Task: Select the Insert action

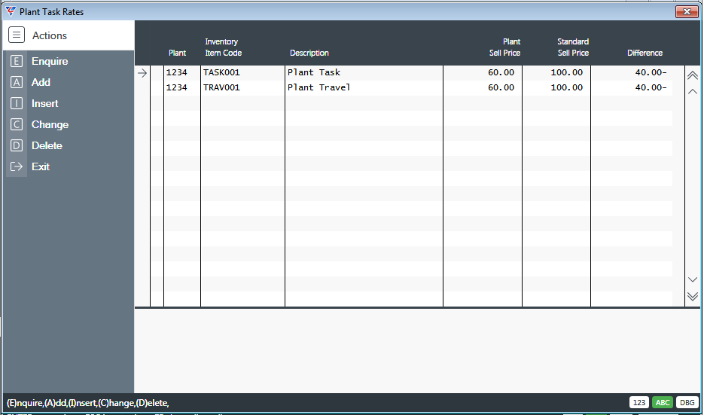Action: 45,103
